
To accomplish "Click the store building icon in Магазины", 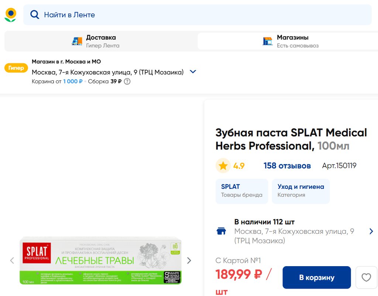I will point(268,41).
